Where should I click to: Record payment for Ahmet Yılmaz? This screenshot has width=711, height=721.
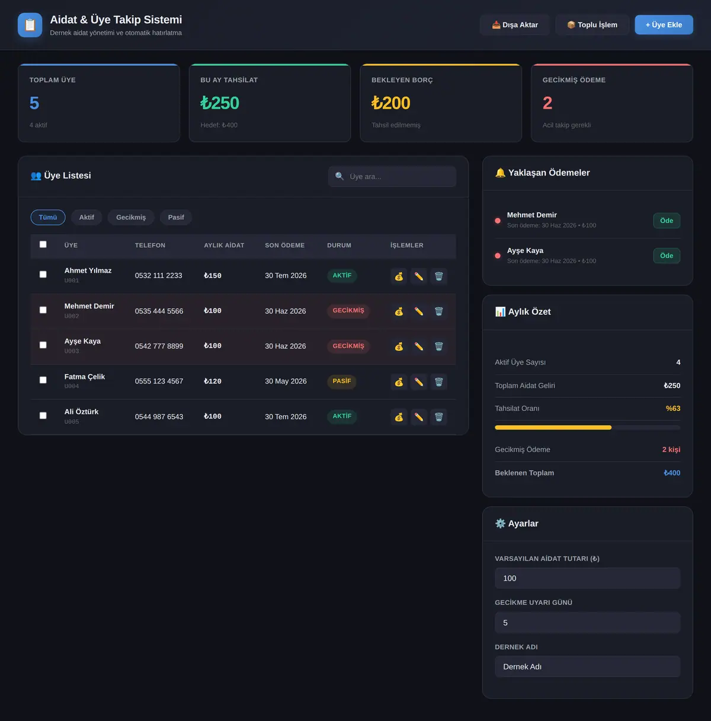point(399,276)
